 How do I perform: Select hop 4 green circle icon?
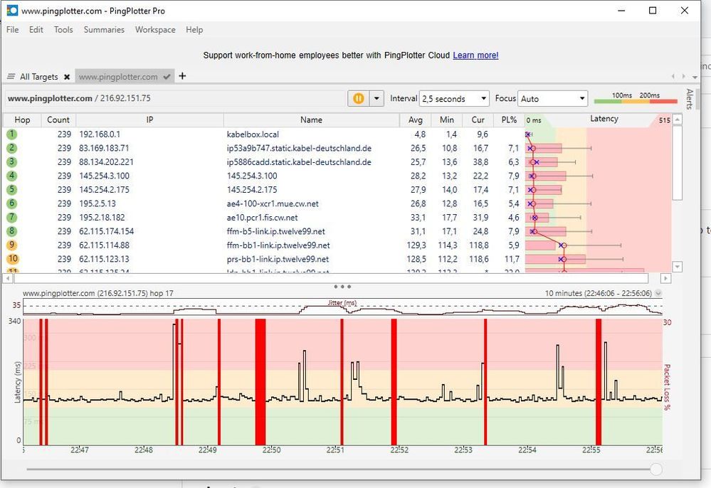pos(12,176)
